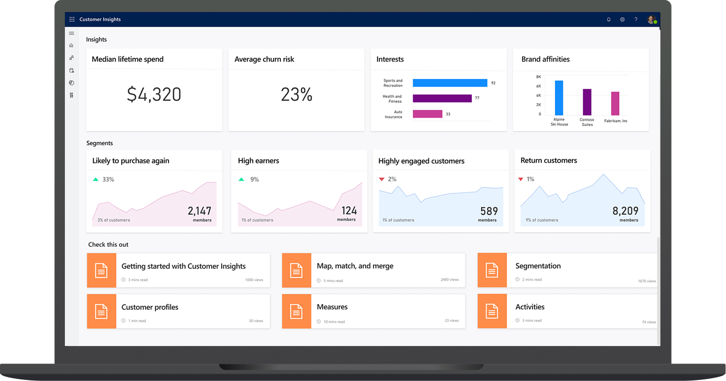This screenshot has height=381, width=726.
Task: Open settings gear in top bar
Action: pos(622,19)
